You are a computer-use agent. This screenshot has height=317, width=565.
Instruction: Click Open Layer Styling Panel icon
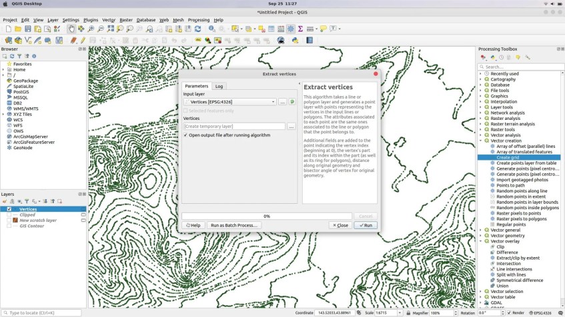5,201
